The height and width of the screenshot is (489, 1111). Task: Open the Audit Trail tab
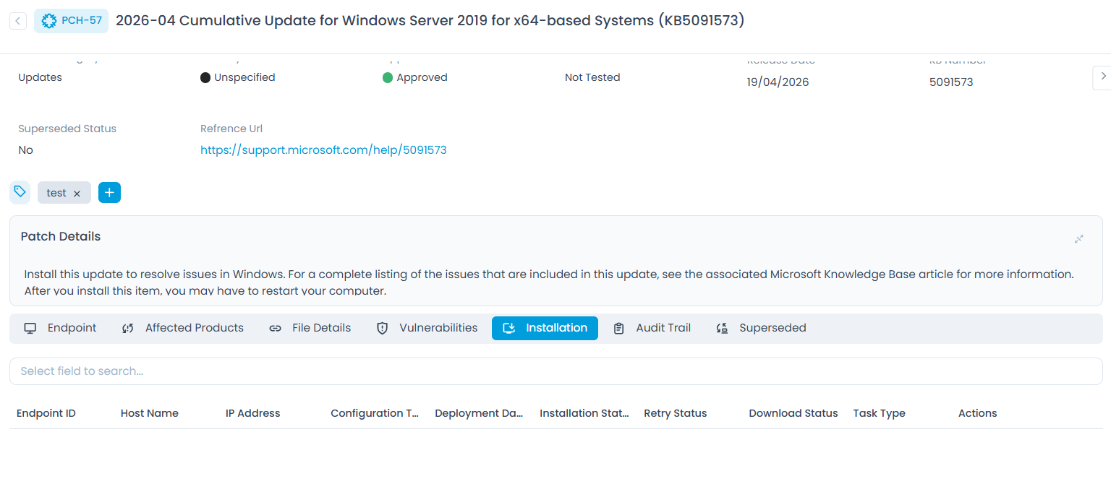pyautogui.click(x=652, y=328)
